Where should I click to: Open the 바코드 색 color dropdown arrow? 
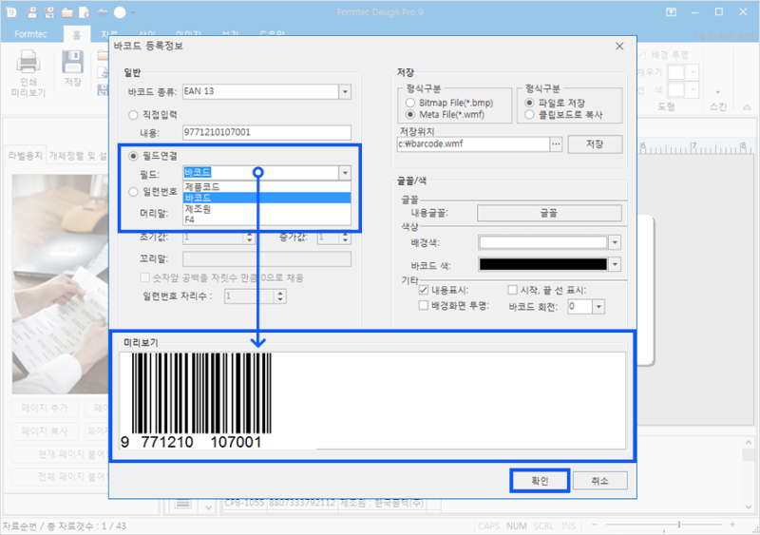pyautogui.click(x=615, y=264)
